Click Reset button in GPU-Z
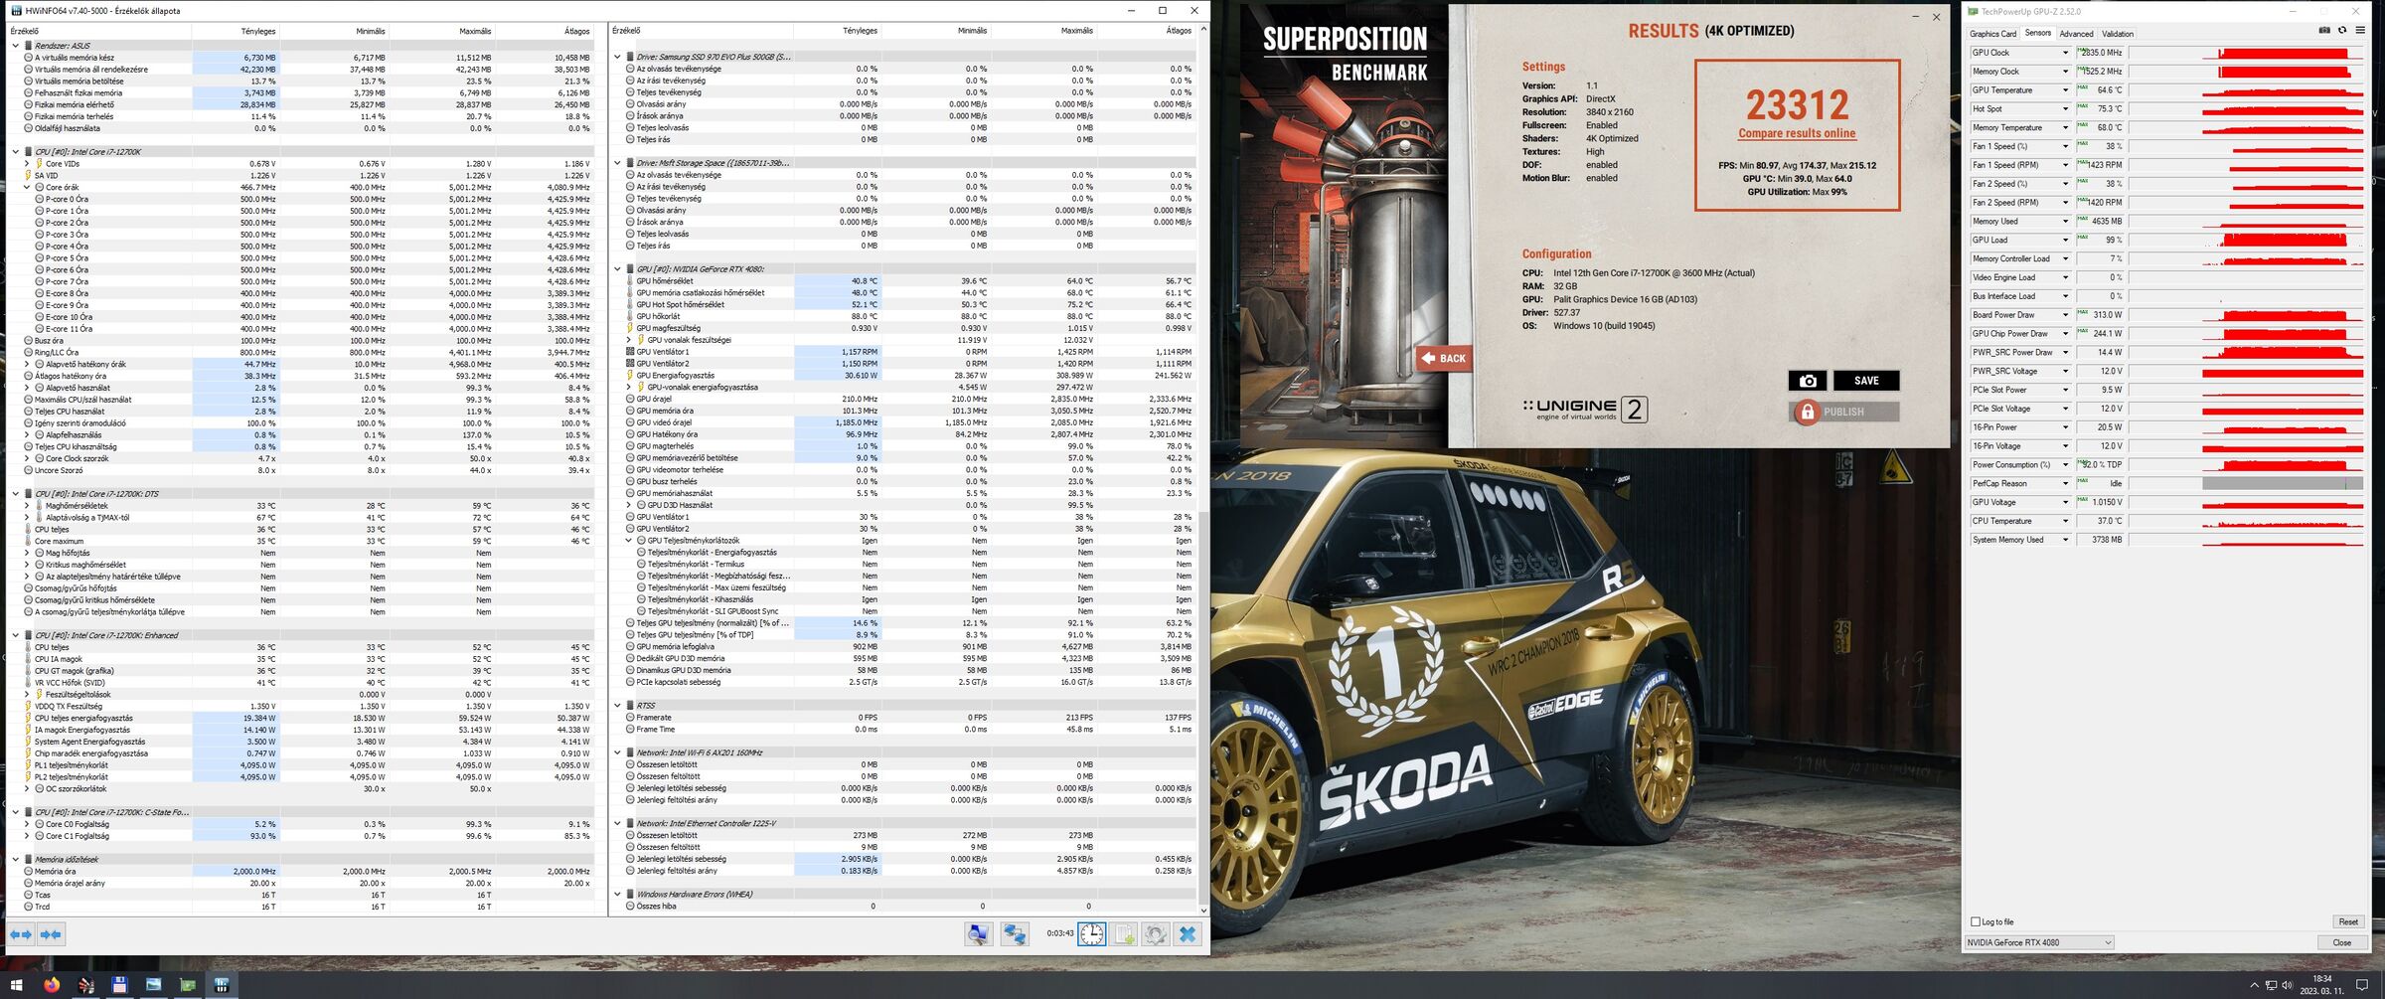Image resolution: width=2385 pixels, height=999 pixels. (x=2348, y=921)
